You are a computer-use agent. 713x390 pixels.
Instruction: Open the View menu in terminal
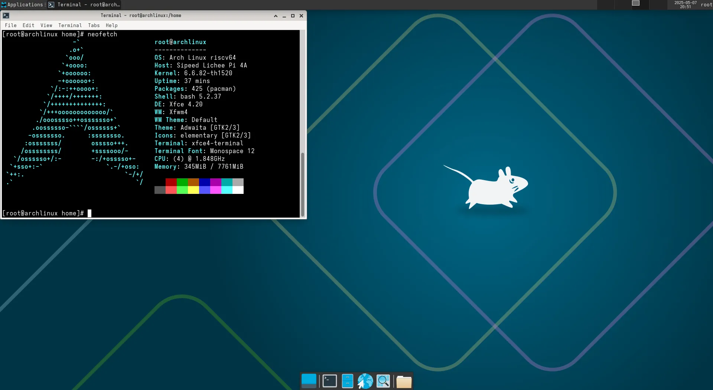[x=46, y=25]
